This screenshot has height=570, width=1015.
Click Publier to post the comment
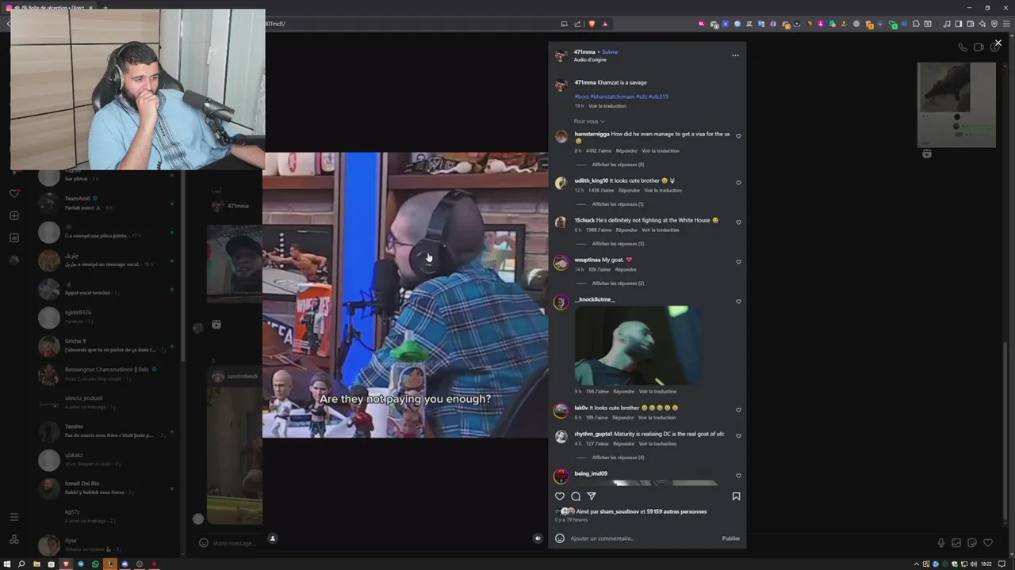tap(731, 538)
